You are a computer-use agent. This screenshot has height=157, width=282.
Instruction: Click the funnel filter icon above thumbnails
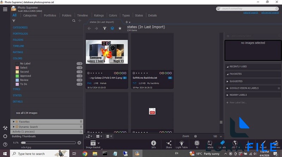(x=104, y=29)
